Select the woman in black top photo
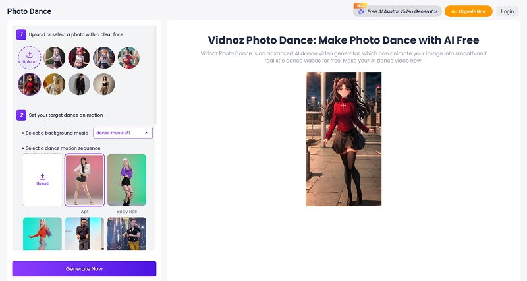The image size is (527, 281). click(x=104, y=84)
